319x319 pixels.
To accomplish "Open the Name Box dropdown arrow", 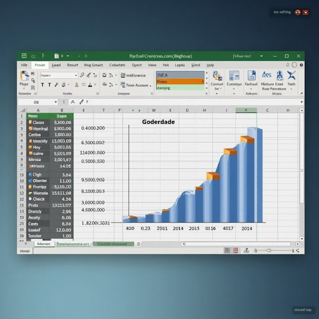I will tap(55, 102).
